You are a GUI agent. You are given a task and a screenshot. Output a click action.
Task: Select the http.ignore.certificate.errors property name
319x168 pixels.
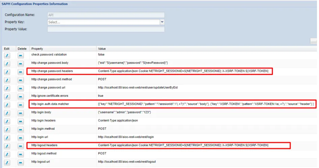coord(50,96)
